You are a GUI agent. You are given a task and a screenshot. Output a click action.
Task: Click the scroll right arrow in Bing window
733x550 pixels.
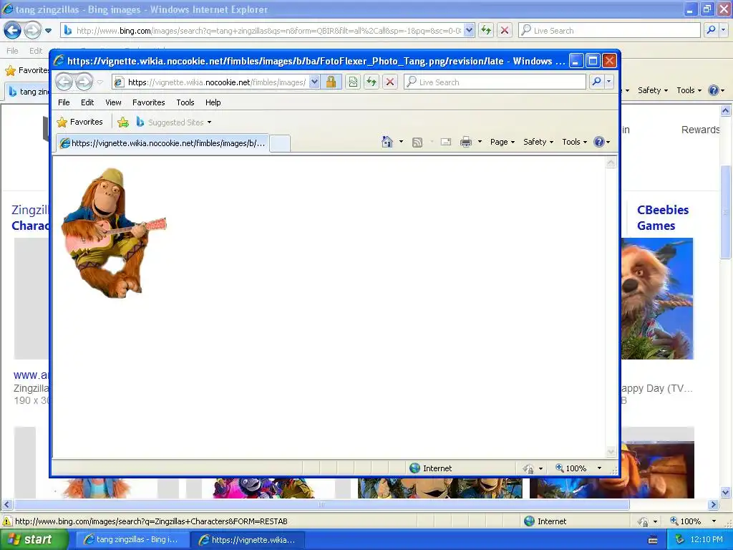coord(714,505)
